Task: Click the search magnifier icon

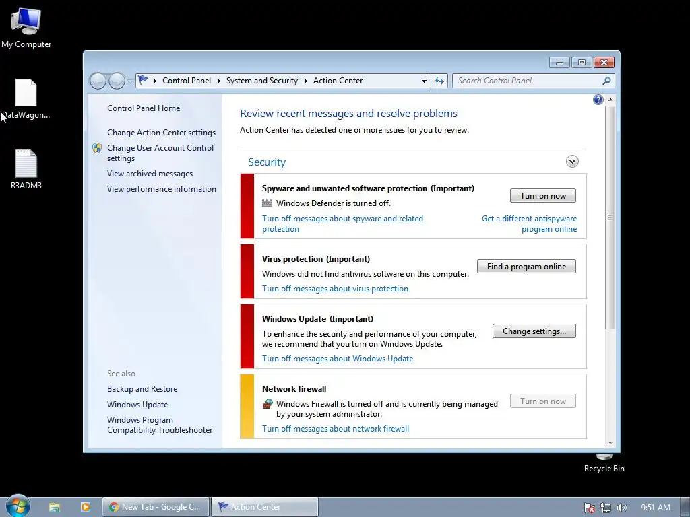Action: point(606,81)
